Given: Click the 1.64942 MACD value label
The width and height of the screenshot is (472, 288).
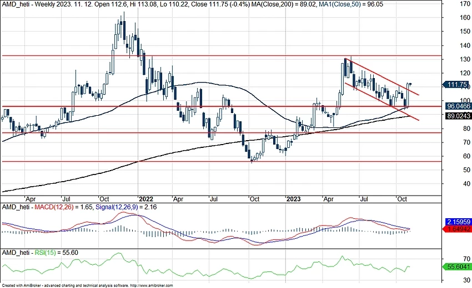Looking at the screenshot, I should point(457,229).
